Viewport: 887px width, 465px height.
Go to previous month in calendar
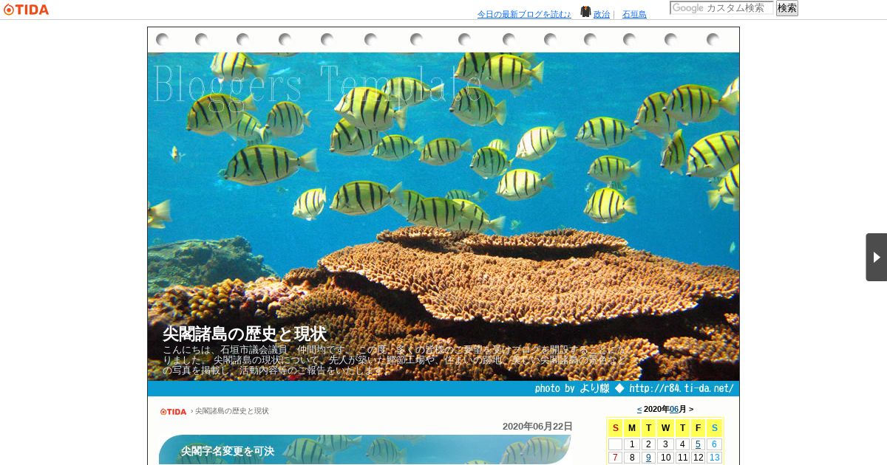click(639, 409)
